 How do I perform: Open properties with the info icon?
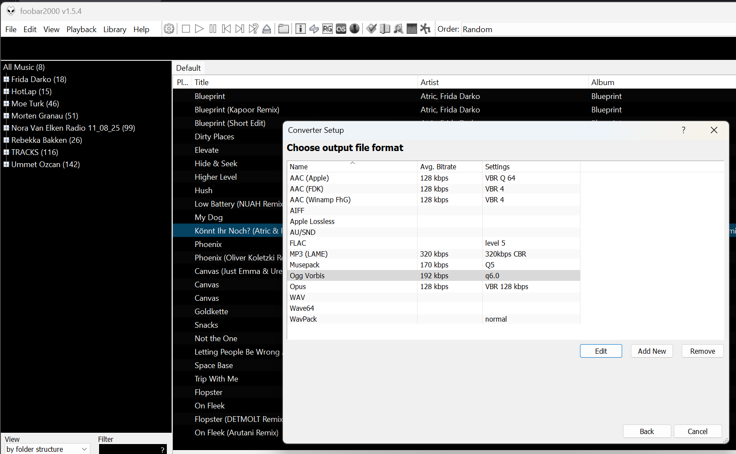(x=300, y=29)
